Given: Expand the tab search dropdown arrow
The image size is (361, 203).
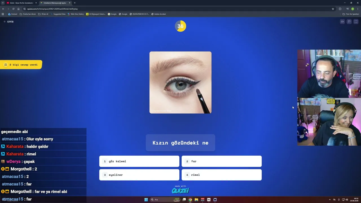Looking at the screenshot, I should pyautogui.click(x=3, y=3).
